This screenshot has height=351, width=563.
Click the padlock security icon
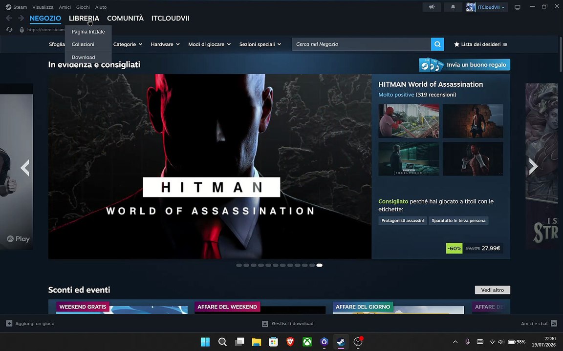(x=22, y=30)
